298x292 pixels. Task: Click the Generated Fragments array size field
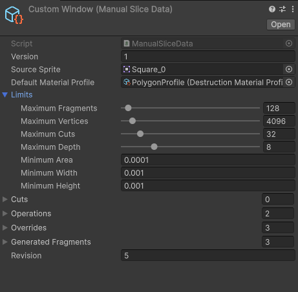pos(278,242)
